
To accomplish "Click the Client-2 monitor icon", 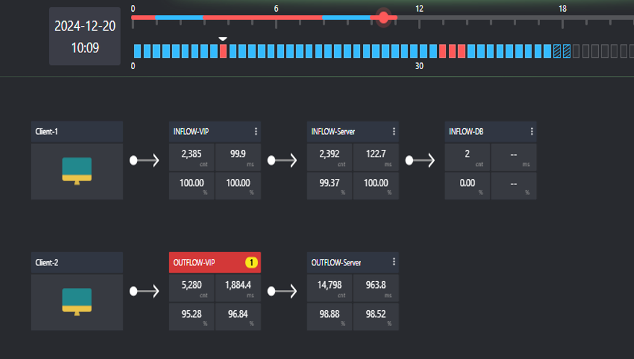I will pos(77,301).
